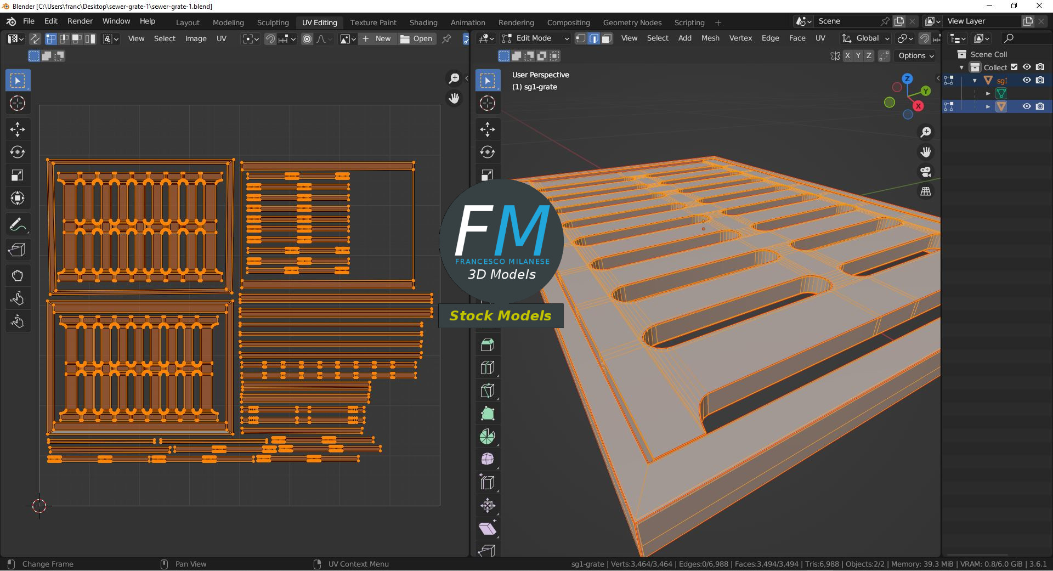Switch to the Shading workspace tab
This screenshot has width=1053, height=571.
[x=423, y=22]
